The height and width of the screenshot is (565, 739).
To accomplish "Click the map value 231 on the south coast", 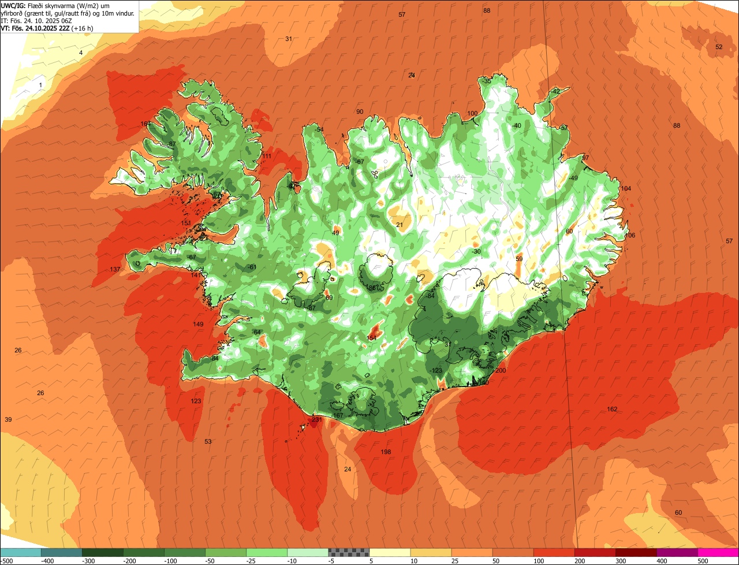I will coord(316,420).
